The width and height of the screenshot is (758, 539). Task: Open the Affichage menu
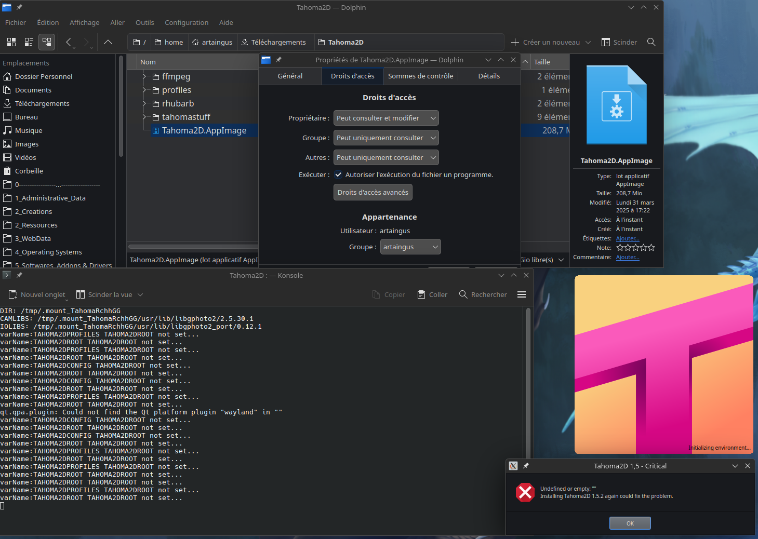84,22
